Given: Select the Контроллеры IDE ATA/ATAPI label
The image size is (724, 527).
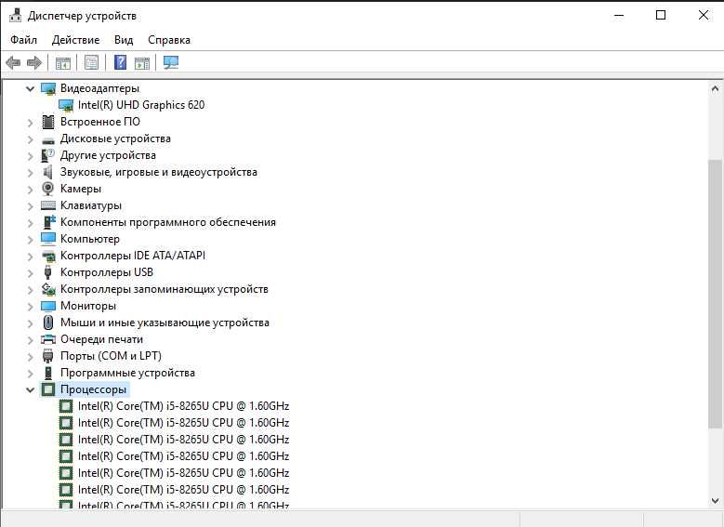Looking at the screenshot, I should pos(133,256).
